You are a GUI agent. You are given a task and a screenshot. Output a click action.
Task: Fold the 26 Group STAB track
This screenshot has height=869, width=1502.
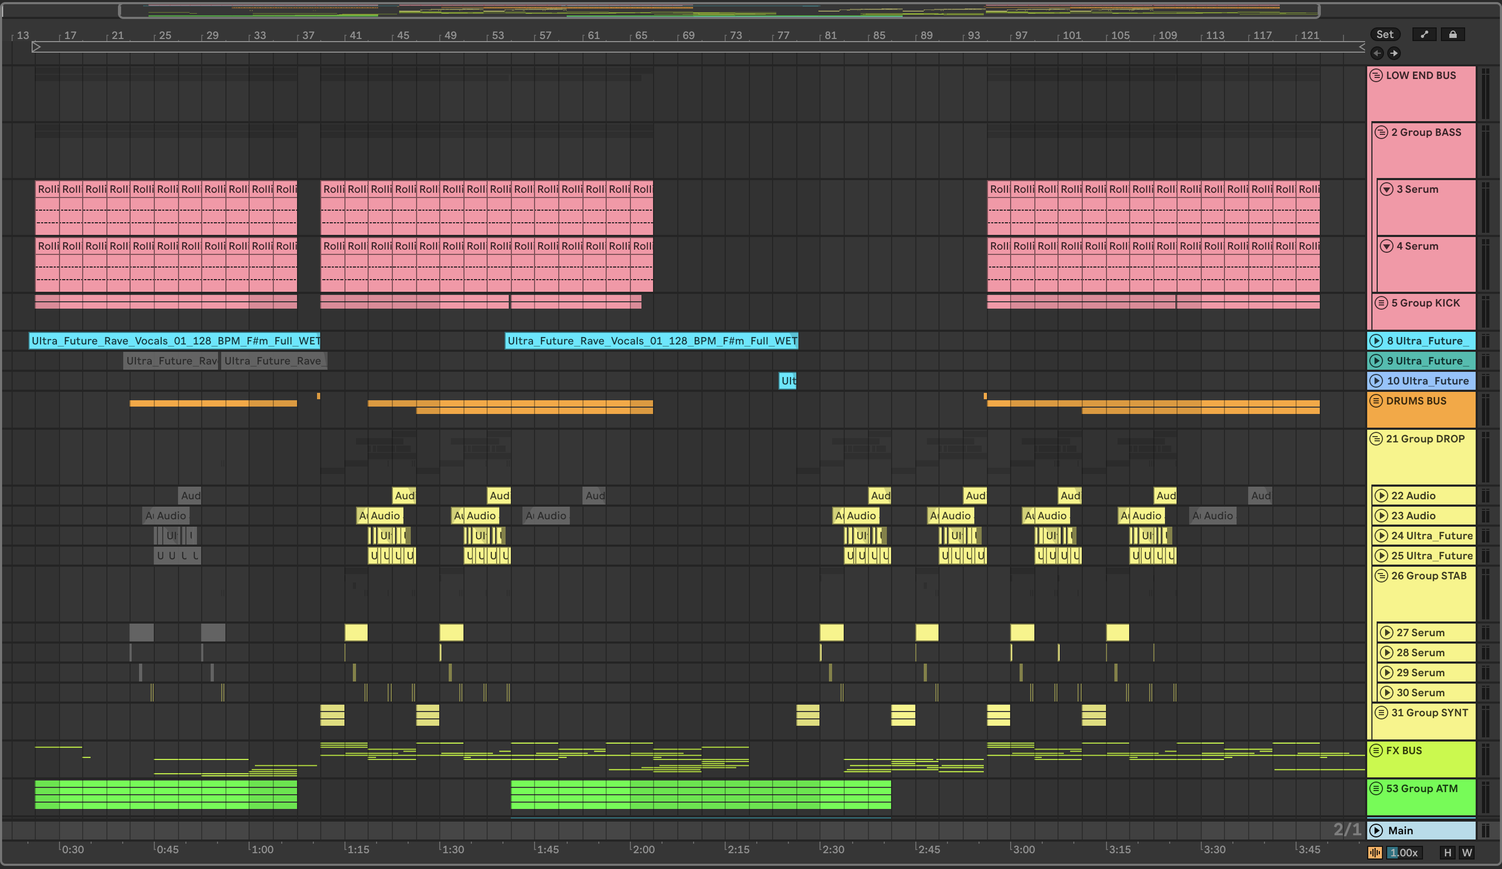click(1381, 576)
